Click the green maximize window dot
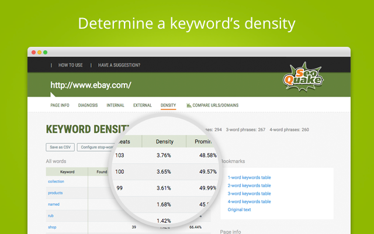 46,52
